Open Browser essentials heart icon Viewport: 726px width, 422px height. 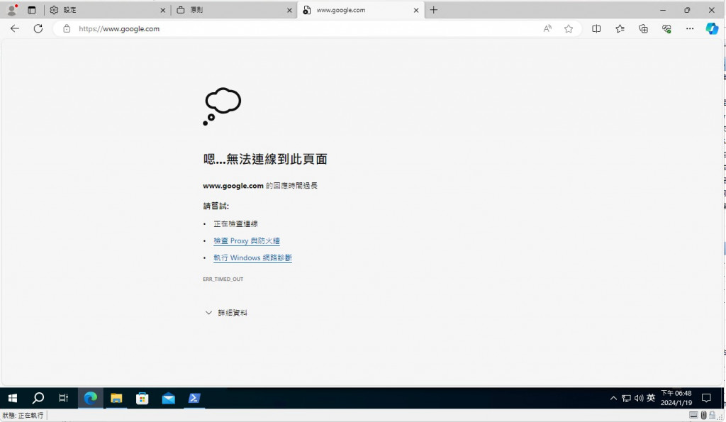666,28
